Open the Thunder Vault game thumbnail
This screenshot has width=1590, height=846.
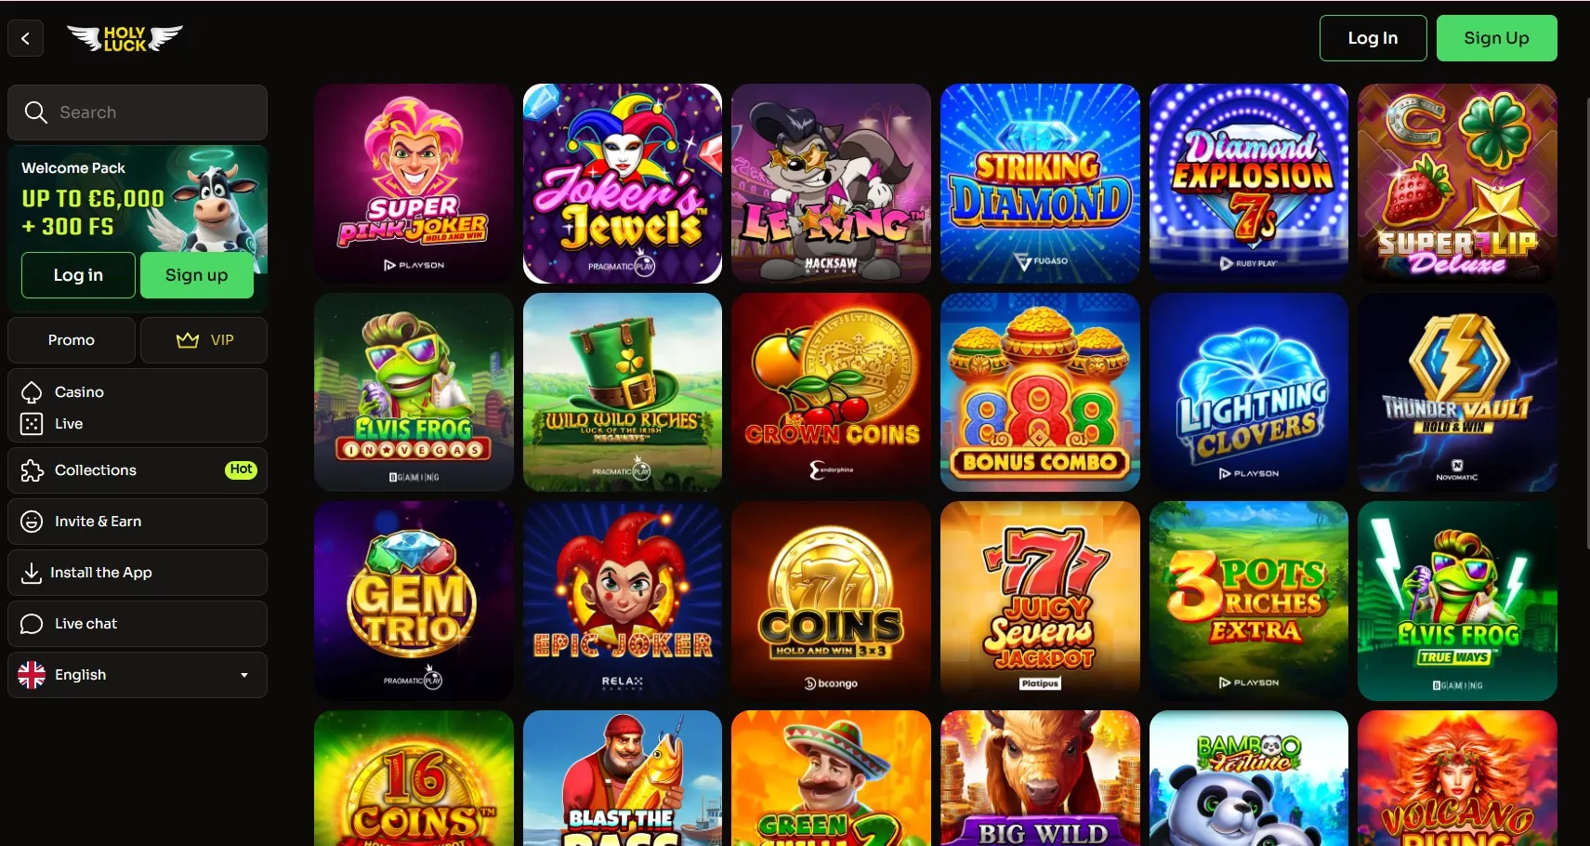(1457, 392)
